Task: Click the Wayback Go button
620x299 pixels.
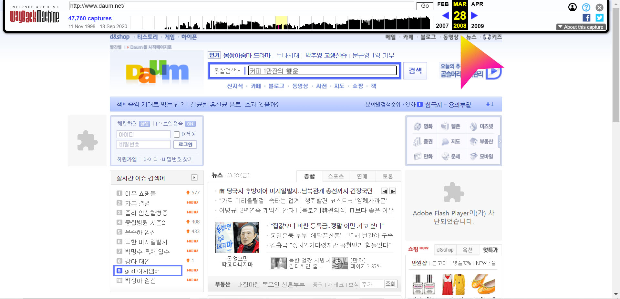Action: (x=425, y=6)
